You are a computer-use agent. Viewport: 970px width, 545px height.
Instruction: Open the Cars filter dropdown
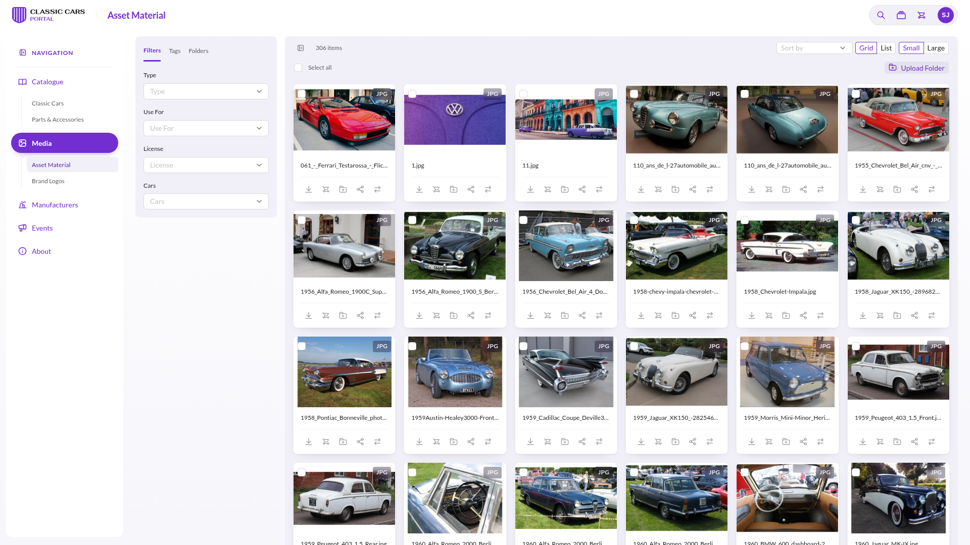[x=206, y=201]
